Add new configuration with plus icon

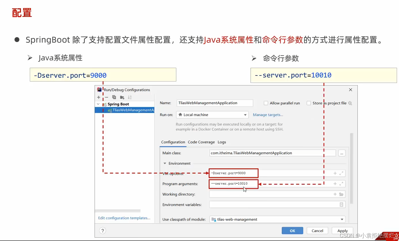[x=99, y=97]
